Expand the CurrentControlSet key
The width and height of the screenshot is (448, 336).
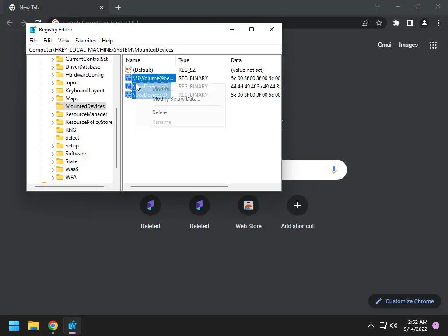[52, 59]
